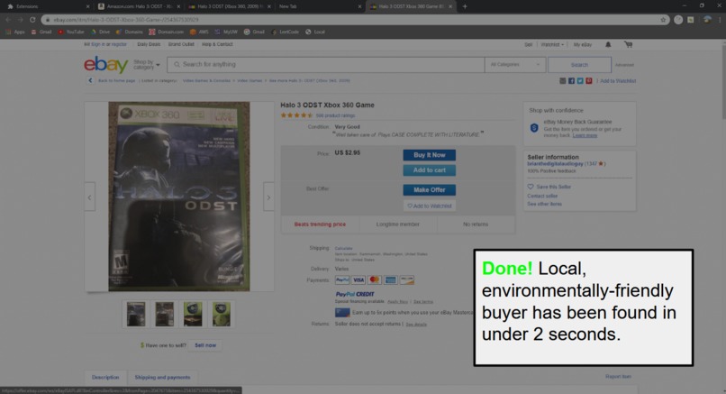Share the listing on Twitter
726x394 pixels.
580,80
